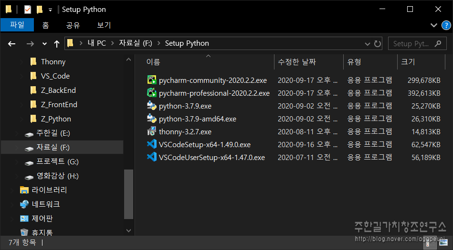This screenshot has width=453, height=250.
Task: Switch to large icons view in status bar
Action: point(443,243)
